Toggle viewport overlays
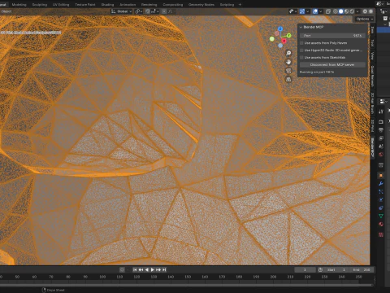Viewport: 390px width, 293px height. click(315, 11)
